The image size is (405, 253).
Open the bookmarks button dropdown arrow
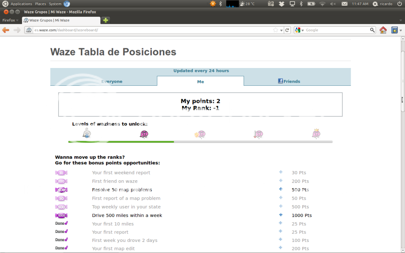[401, 30]
